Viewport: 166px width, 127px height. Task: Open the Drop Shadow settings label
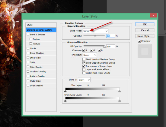point(37,86)
